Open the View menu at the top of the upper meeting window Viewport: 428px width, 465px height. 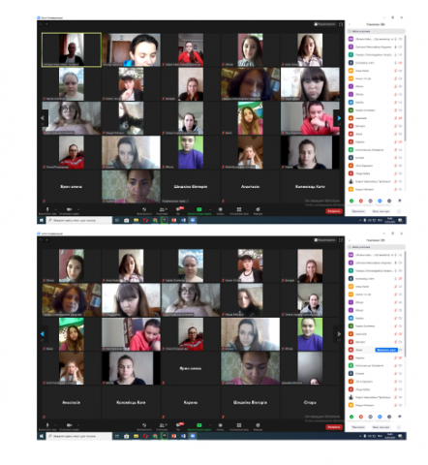[325, 24]
